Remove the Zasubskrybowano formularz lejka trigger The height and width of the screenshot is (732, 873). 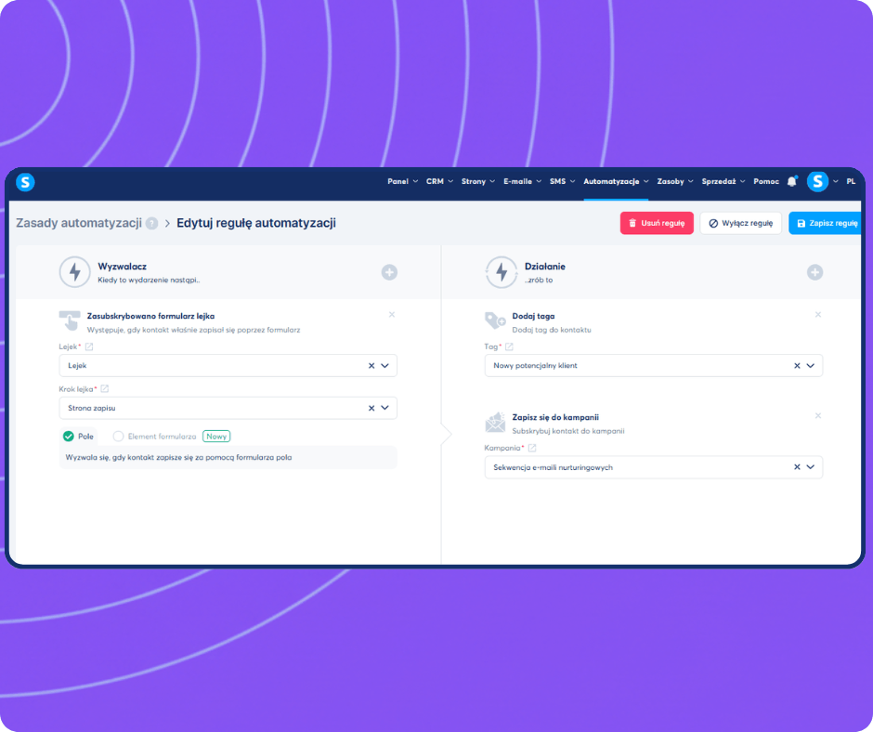point(392,315)
